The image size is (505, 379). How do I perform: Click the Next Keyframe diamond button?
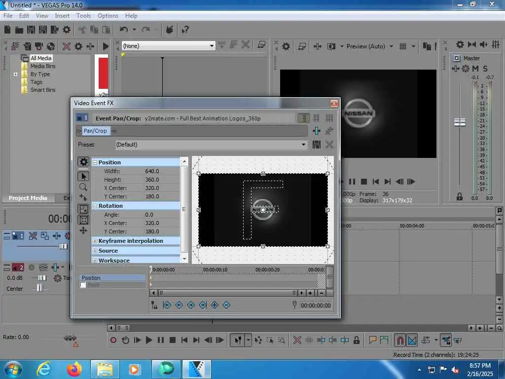click(x=191, y=305)
